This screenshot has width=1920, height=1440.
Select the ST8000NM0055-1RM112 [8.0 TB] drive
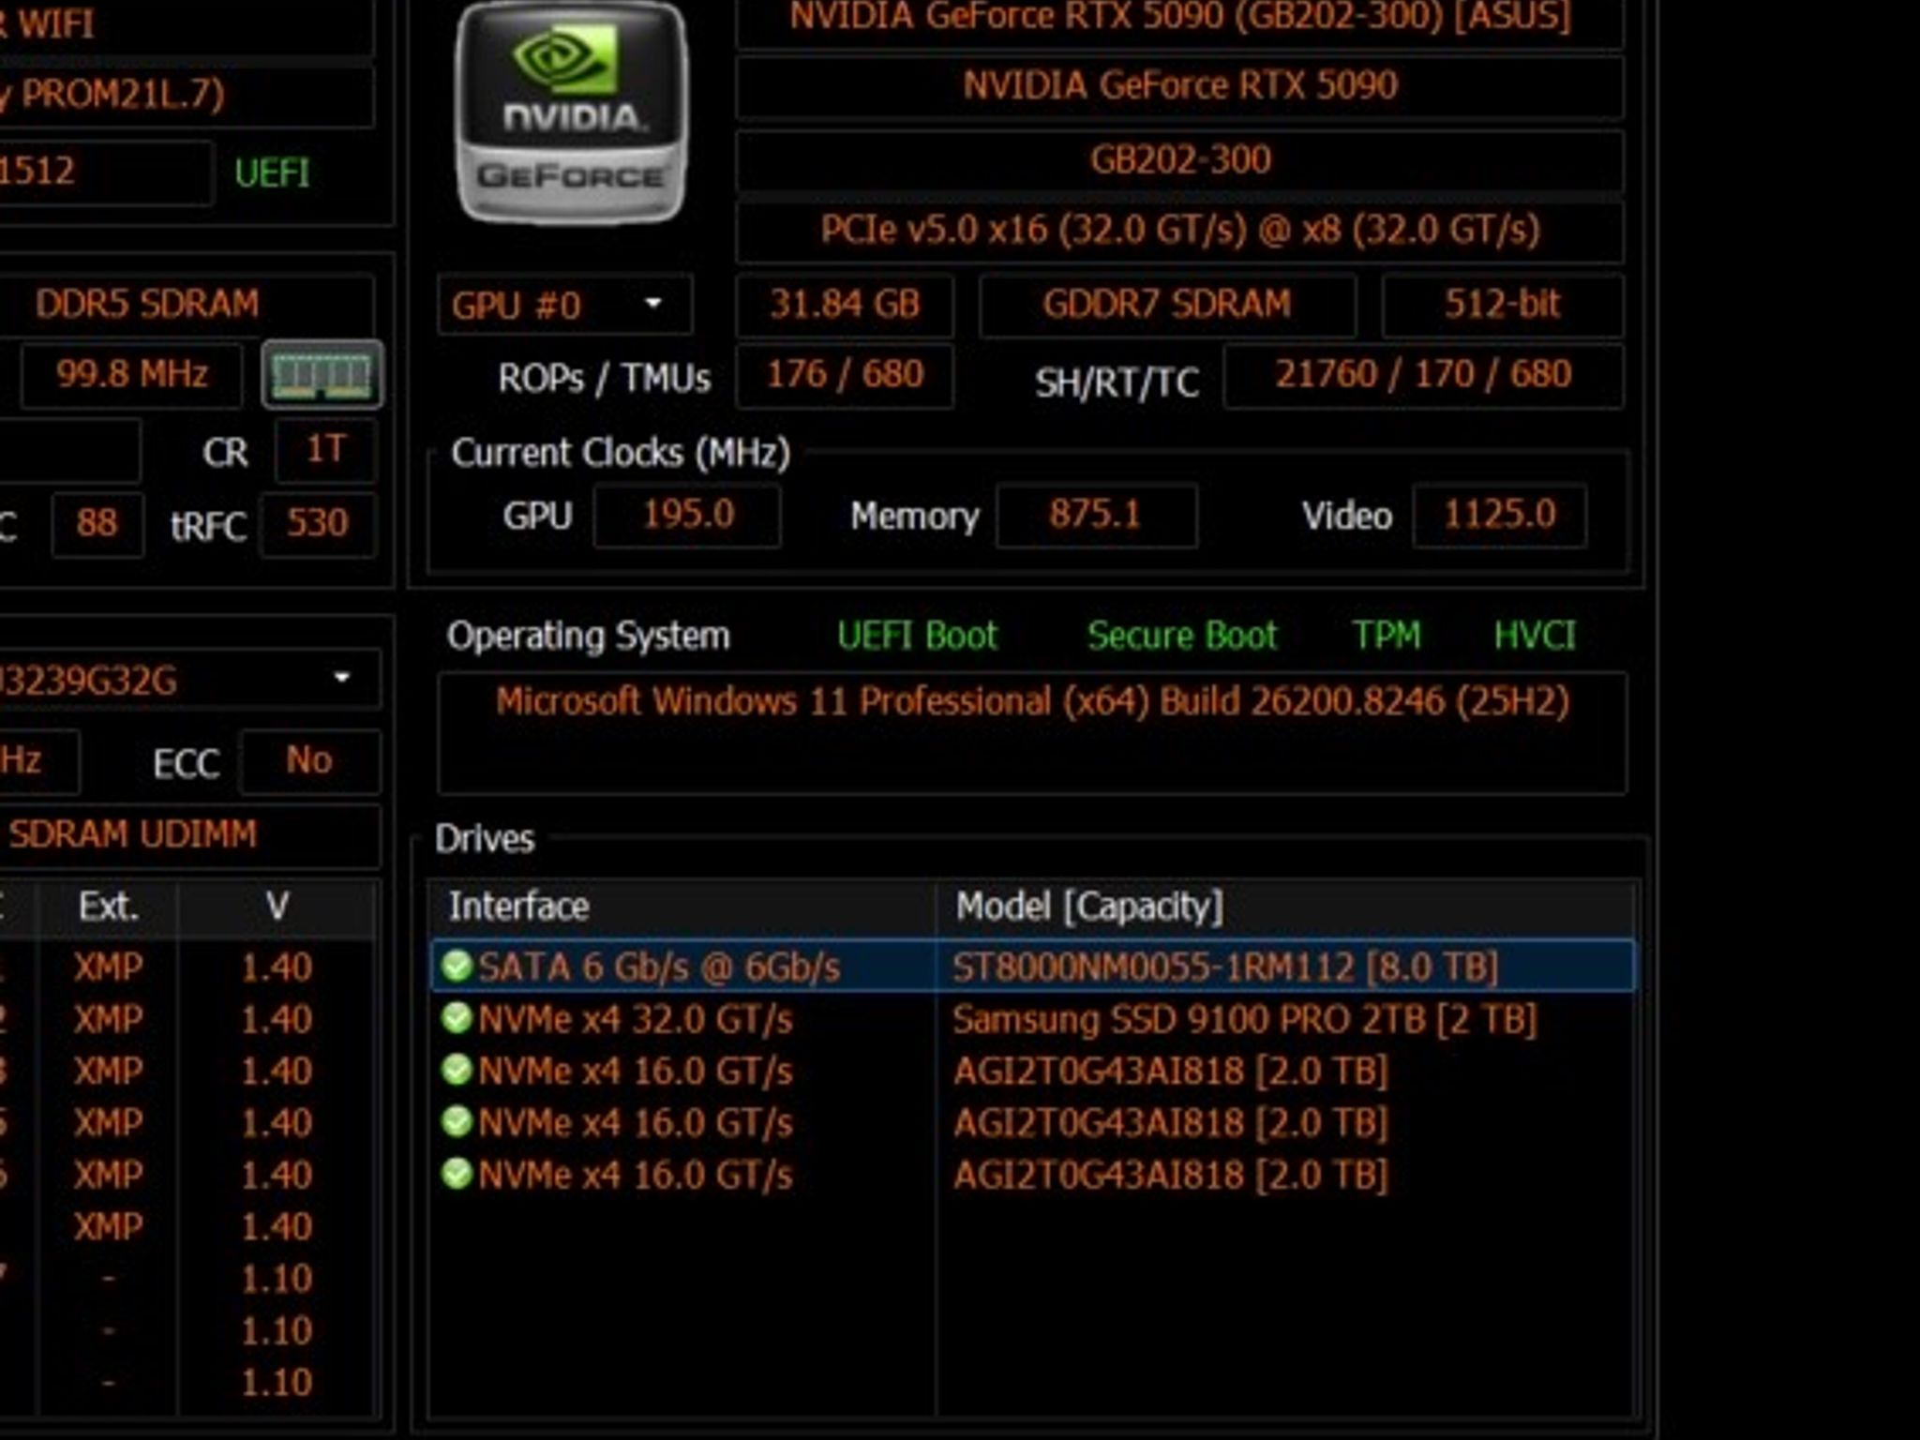(1225, 967)
